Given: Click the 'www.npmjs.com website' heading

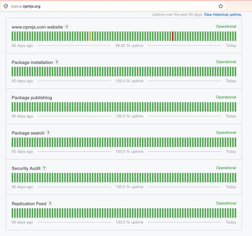Looking at the screenshot, I should [x=37, y=27].
